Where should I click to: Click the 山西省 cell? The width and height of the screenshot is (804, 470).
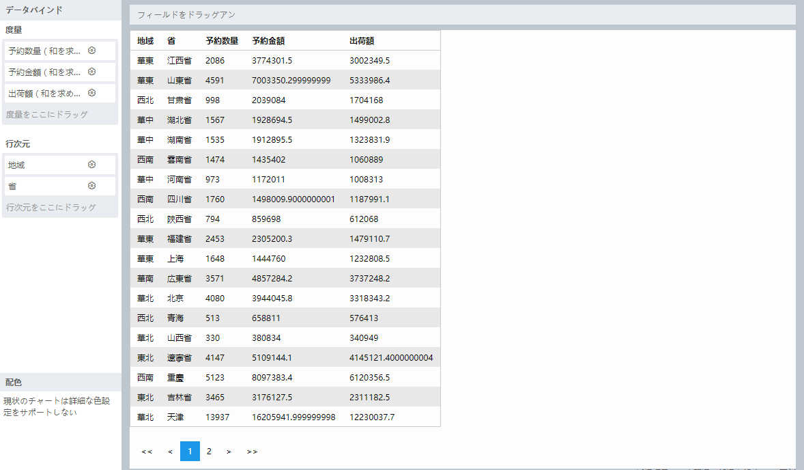[180, 337]
